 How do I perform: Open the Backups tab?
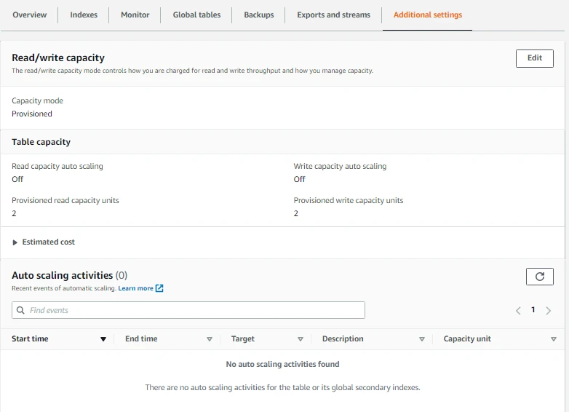tap(259, 15)
